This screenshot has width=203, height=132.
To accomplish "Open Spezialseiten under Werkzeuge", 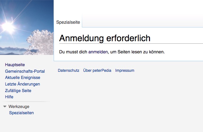I will [x=21, y=113].
